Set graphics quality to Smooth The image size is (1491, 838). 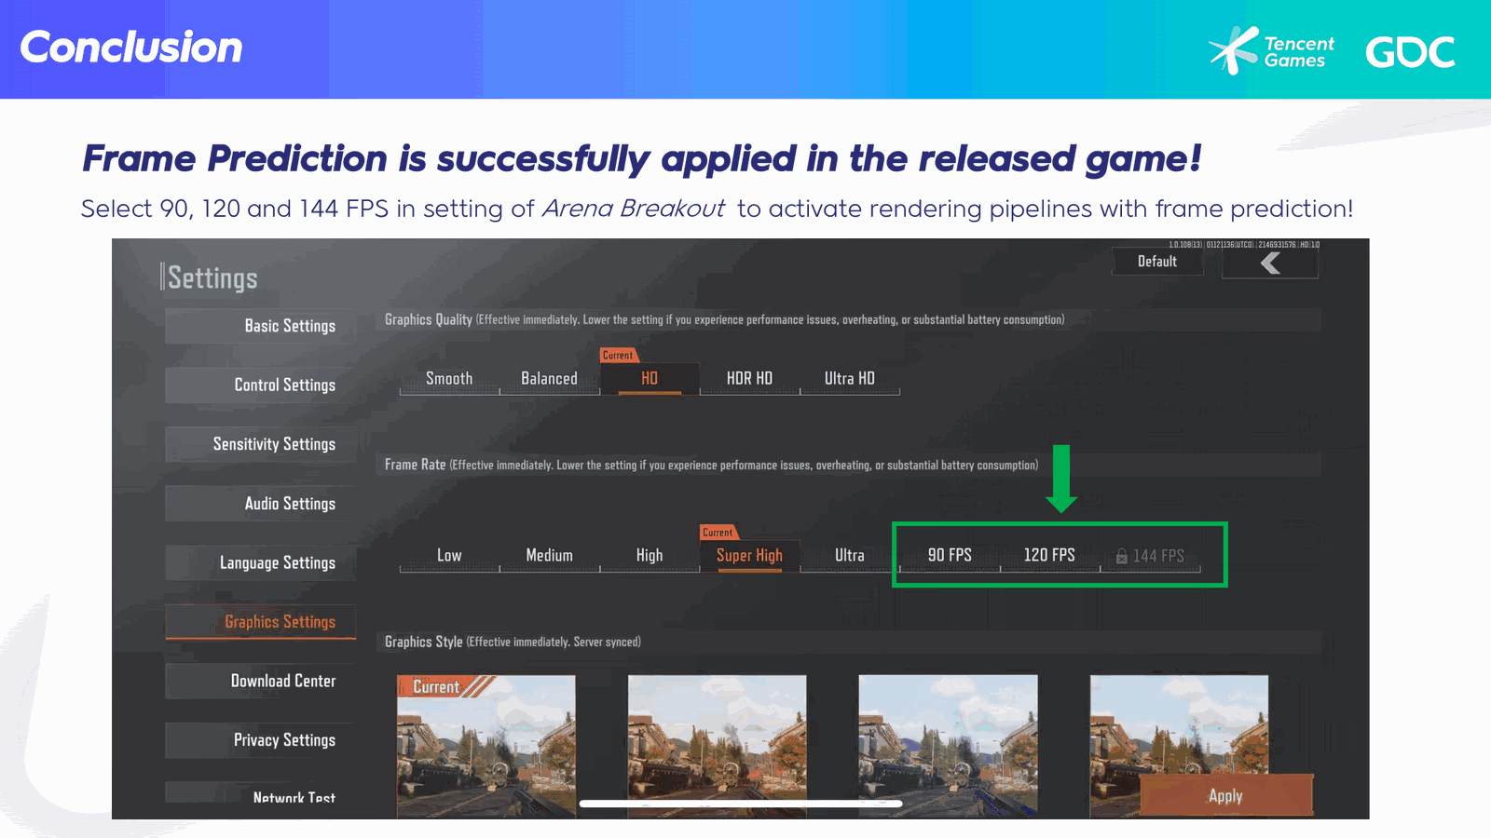449,379
